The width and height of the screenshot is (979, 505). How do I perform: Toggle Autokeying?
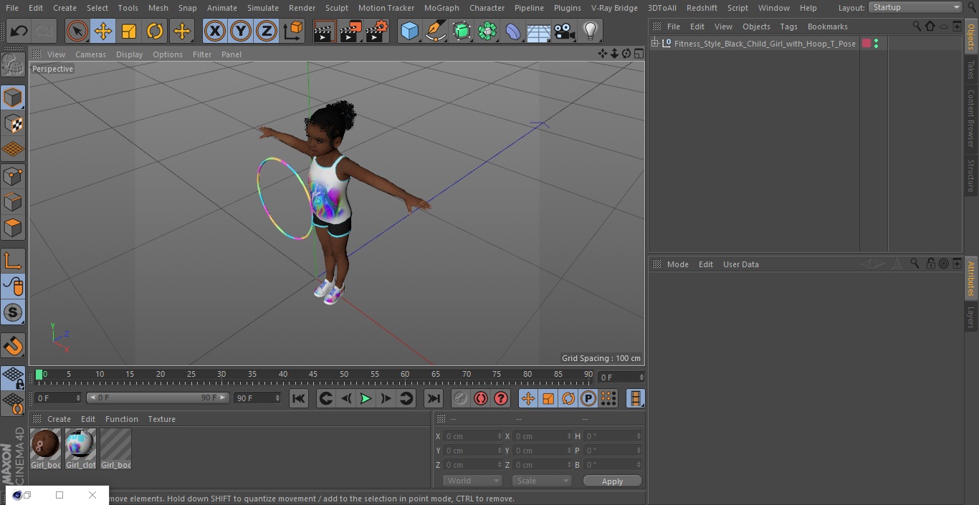pyautogui.click(x=481, y=398)
